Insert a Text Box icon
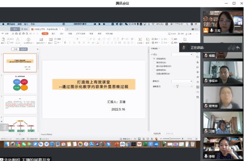Image resolution: width=244 pixels, height=161 pixels. pyautogui.click(x=140, y=39)
